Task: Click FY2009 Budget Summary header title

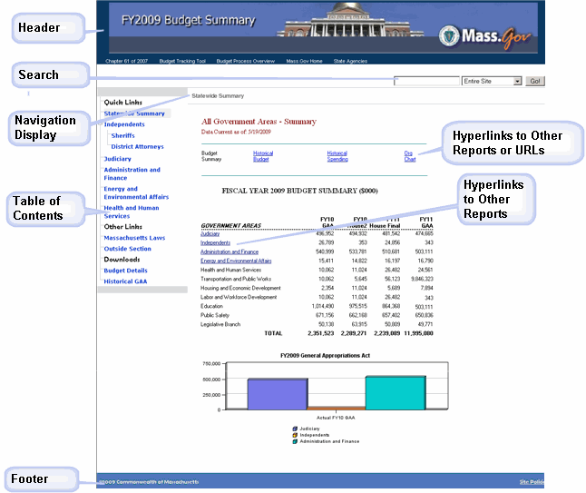Action: [x=189, y=20]
